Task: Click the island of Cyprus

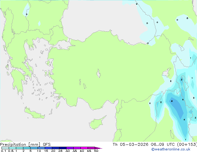Action: coord(97,123)
